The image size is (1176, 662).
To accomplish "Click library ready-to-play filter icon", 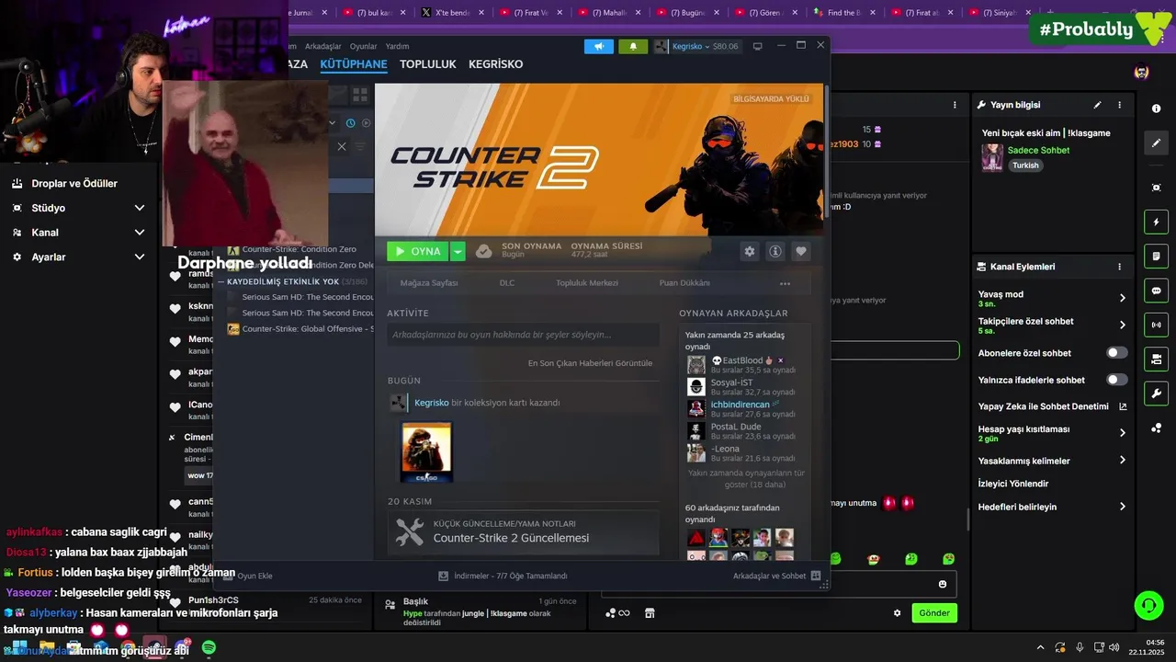I will [366, 122].
